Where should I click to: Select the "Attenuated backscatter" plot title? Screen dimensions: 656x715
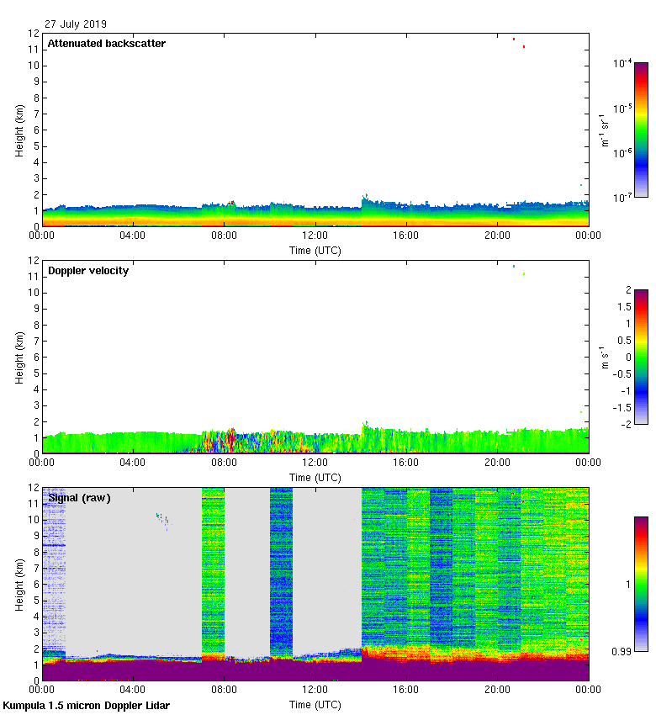tap(106, 44)
